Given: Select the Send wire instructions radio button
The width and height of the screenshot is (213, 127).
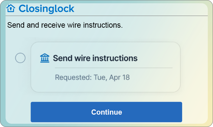Looking at the screenshot, I should click(x=20, y=58).
